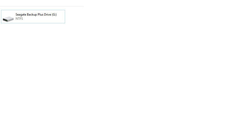246x138 pixels.
Task: Click the green LED on the drive icon
Action: tap(7, 20)
